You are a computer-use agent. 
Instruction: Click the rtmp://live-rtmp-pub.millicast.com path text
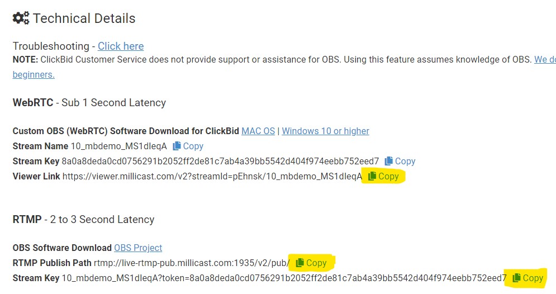[192, 263]
